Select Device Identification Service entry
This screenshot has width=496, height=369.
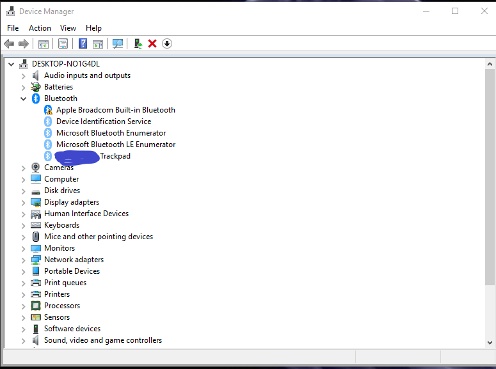104,122
